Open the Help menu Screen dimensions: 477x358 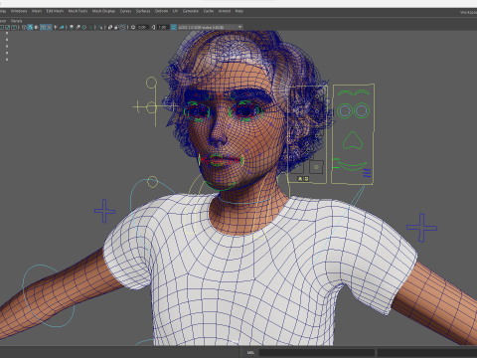pyautogui.click(x=239, y=11)
